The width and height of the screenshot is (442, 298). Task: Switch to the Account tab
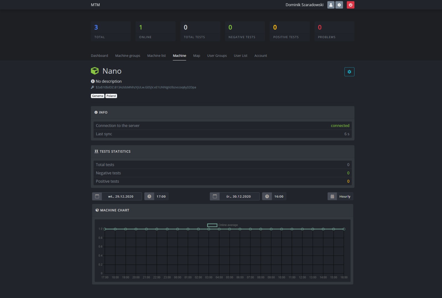point(261,55)
